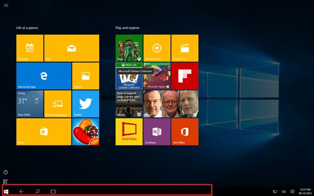Screen dimensions: 314x196
Task: Open the Calendar tile
Action: pos(30,48)
